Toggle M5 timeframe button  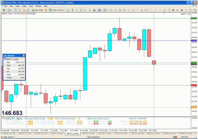[116, 10]
